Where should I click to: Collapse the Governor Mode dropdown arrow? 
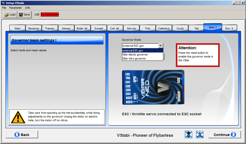[x=161, y=46]
